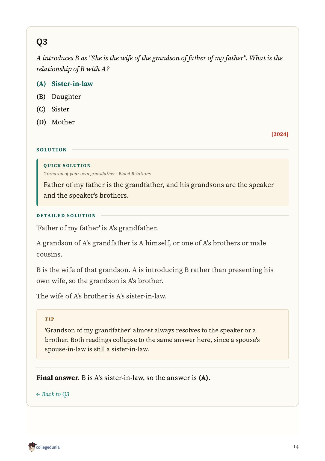This screenshot has width=325, height=461.
Task: Pick option (C) Sister
Action: (x=53, y=109)
